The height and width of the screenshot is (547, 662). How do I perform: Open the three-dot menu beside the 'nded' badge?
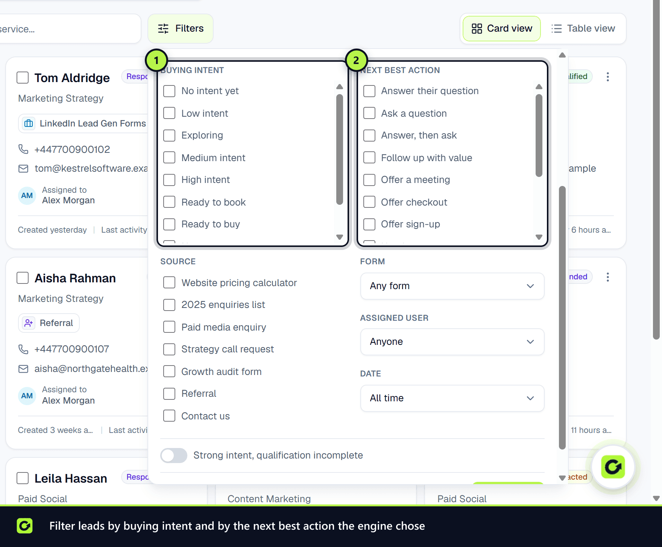[607, 277]
